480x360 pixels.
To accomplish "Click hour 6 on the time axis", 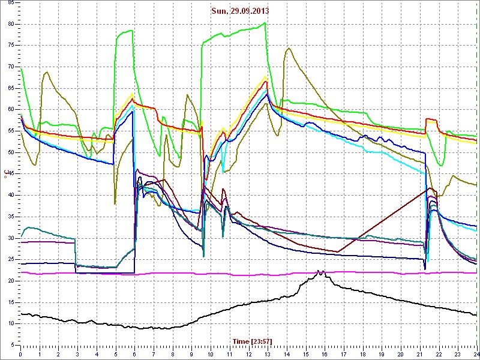I will (x=134, y=354).
